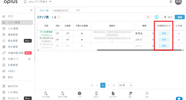Print QR code for サンプルスタッフB
The image size is (186, 100).
164,46
